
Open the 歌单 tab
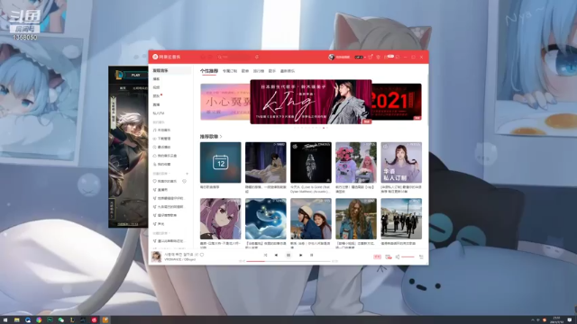click(245, 71)
